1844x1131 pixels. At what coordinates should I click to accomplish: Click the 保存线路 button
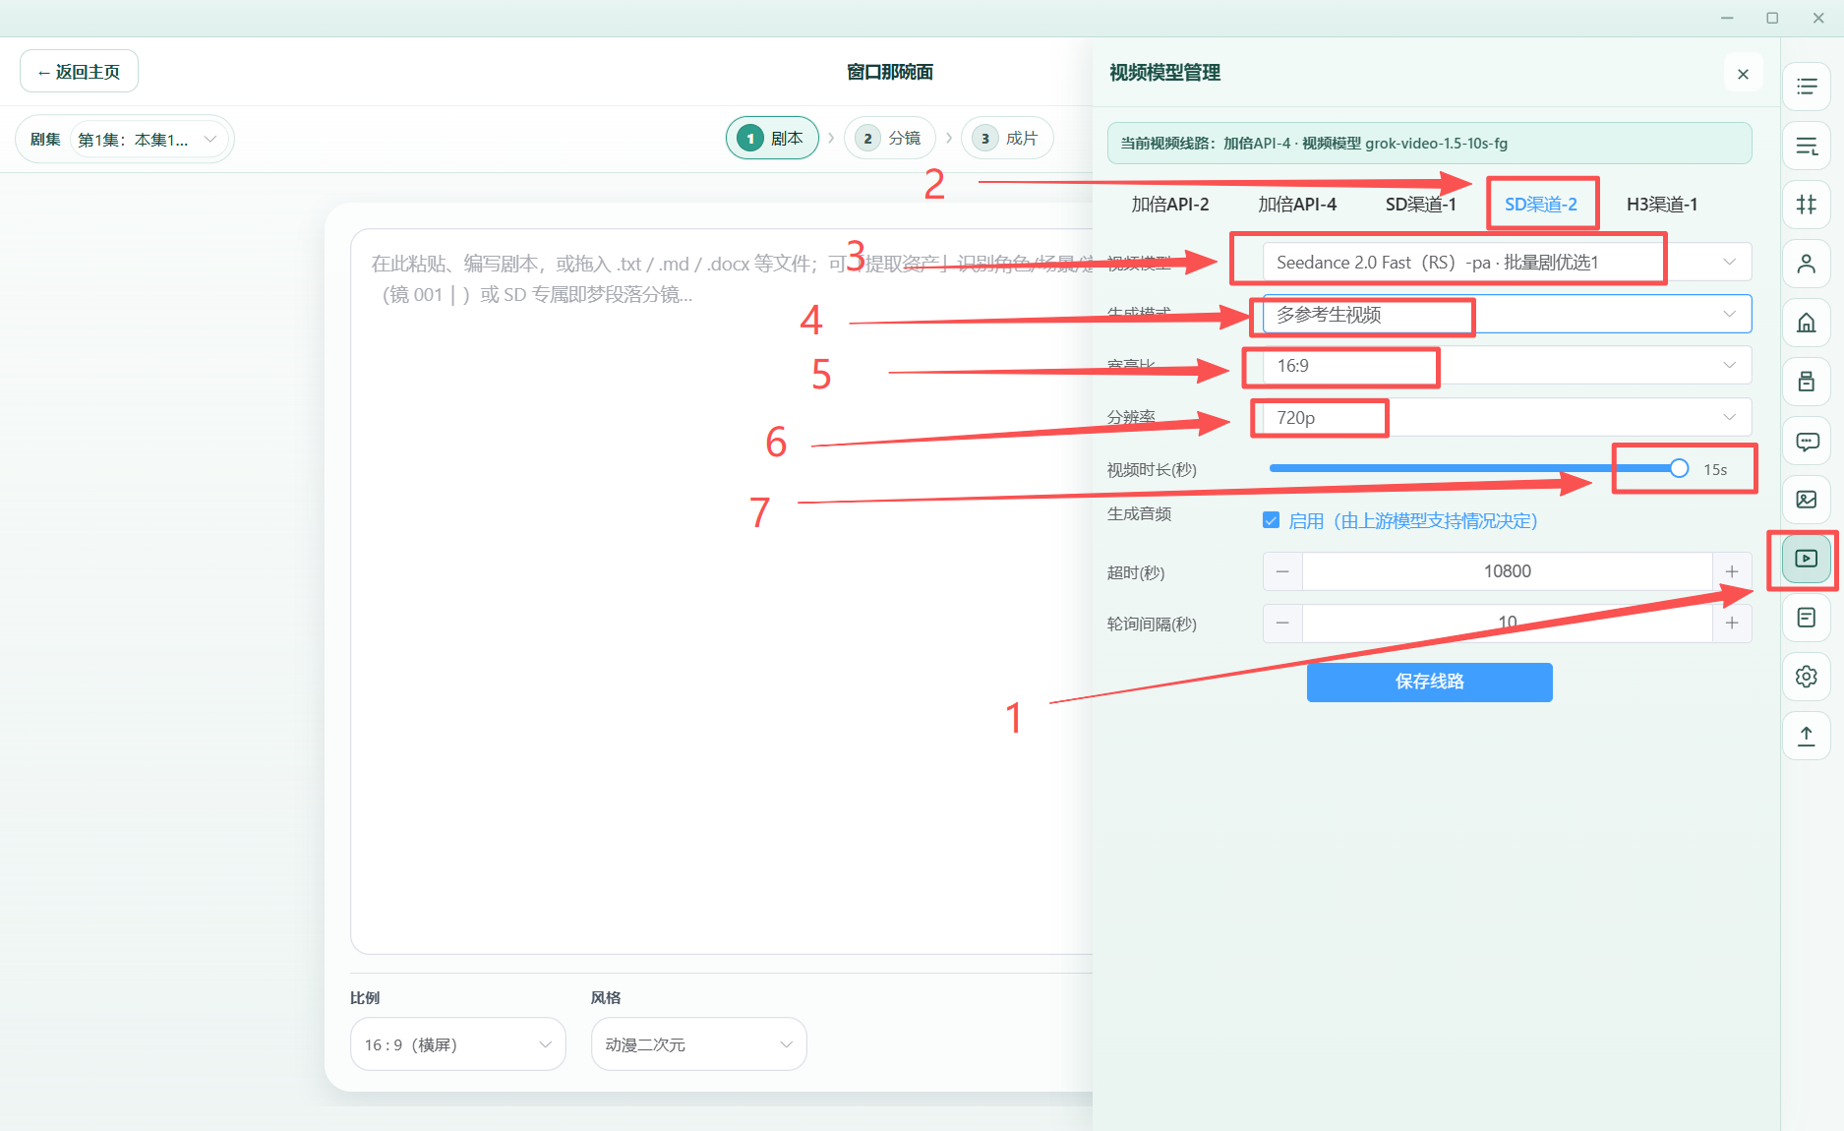point(1430,682)
